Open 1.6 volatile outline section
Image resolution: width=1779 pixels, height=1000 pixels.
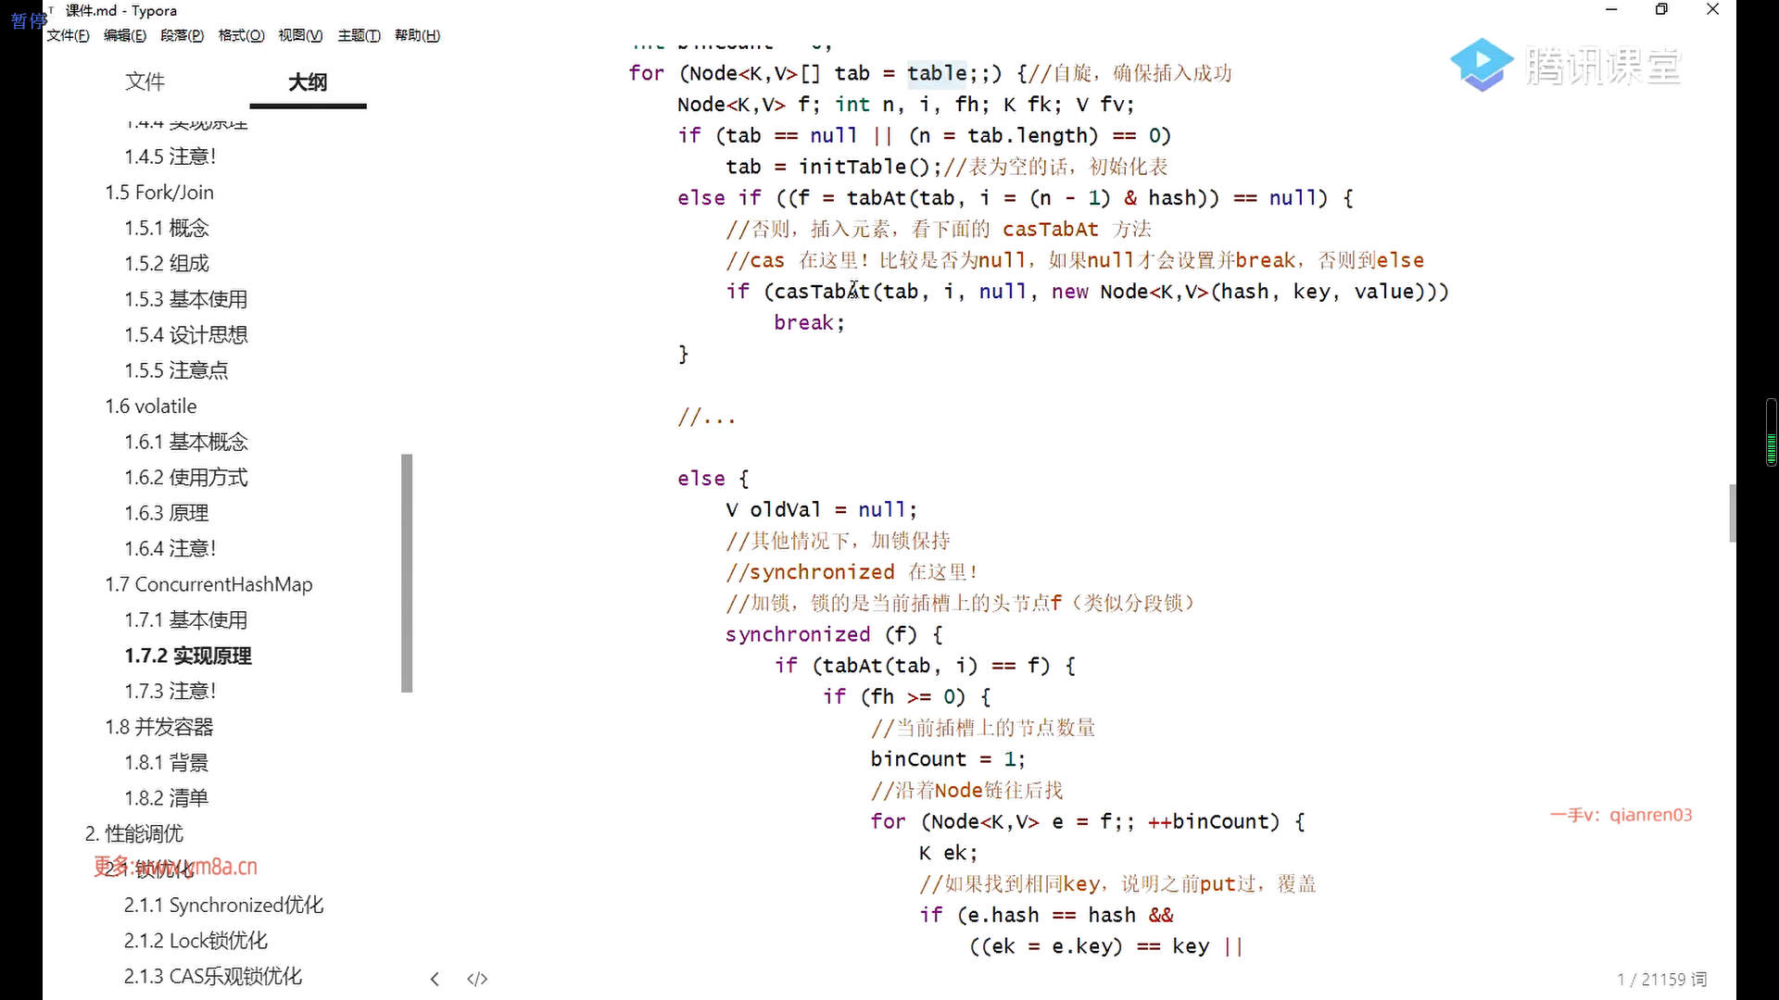[151, 406]
